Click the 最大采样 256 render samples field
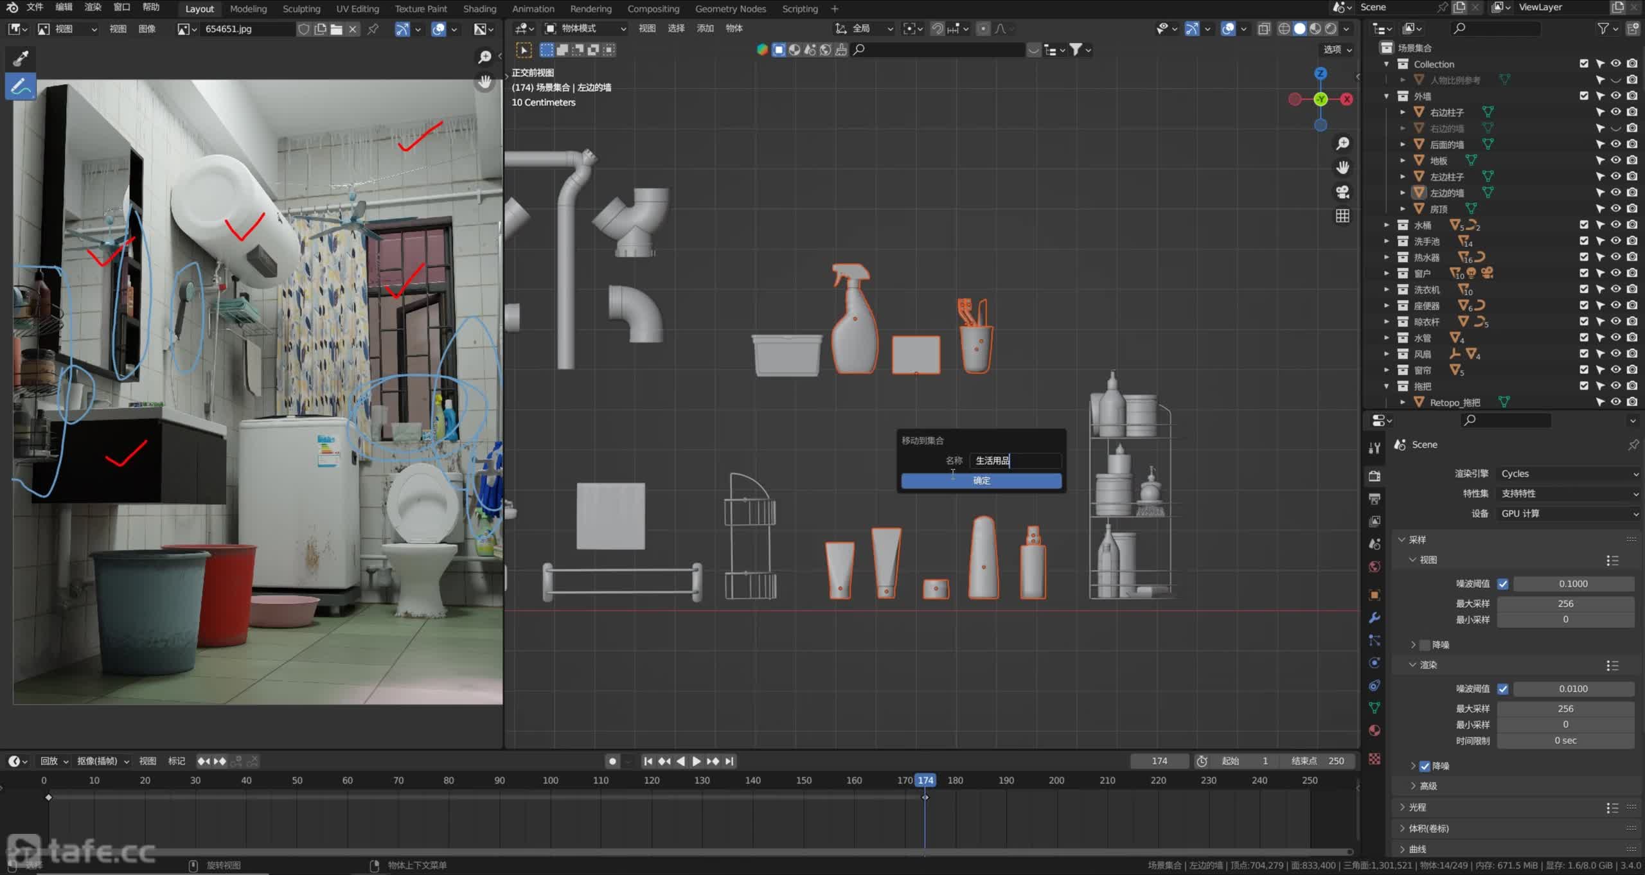Image resolution: width=1645 pixels, height=875 pixels. [1565, 709]
